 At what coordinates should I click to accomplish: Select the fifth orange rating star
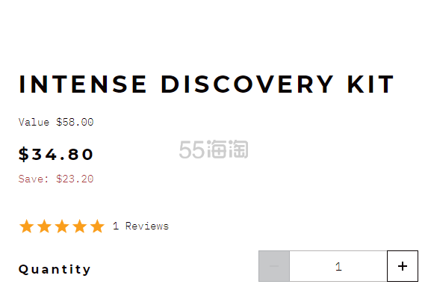click(97, 226)
